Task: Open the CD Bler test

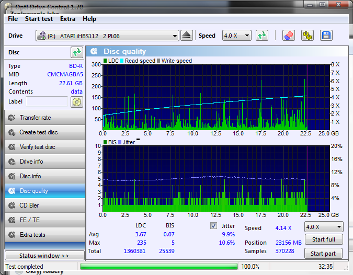Action: click(x=45, y=205)
